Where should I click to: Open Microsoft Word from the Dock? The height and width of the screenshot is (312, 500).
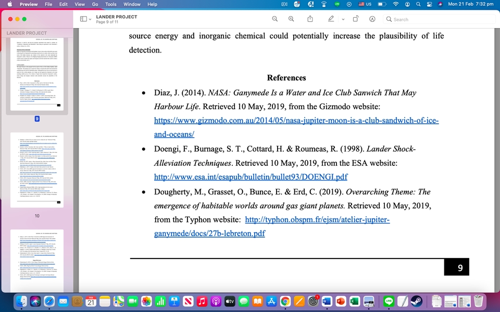click(x=327, y=301)
